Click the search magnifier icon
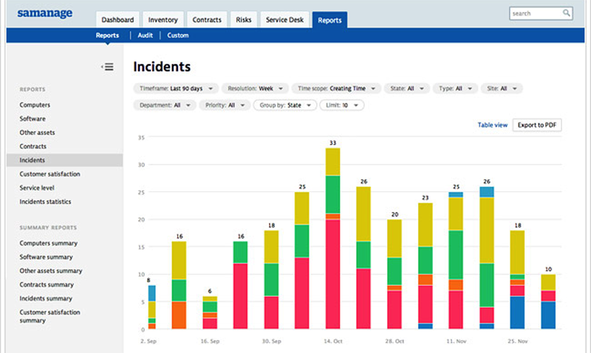The height and width of the screenshot is (353, 591). [567, 13]
